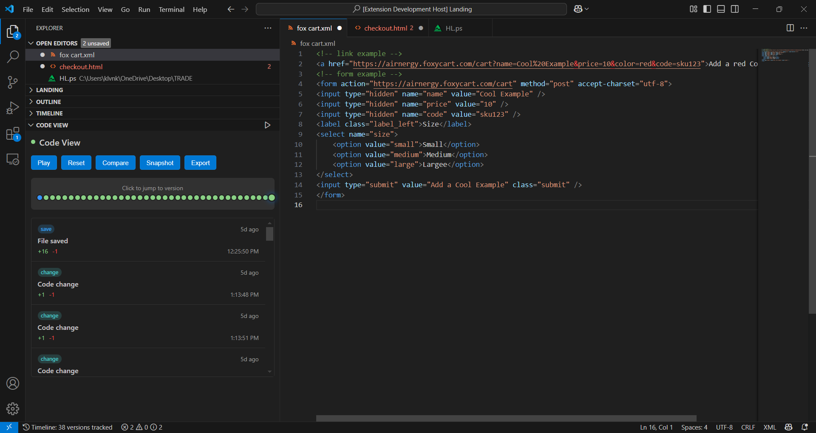Select 'File saved' version entry

click(x=148, y=240)
